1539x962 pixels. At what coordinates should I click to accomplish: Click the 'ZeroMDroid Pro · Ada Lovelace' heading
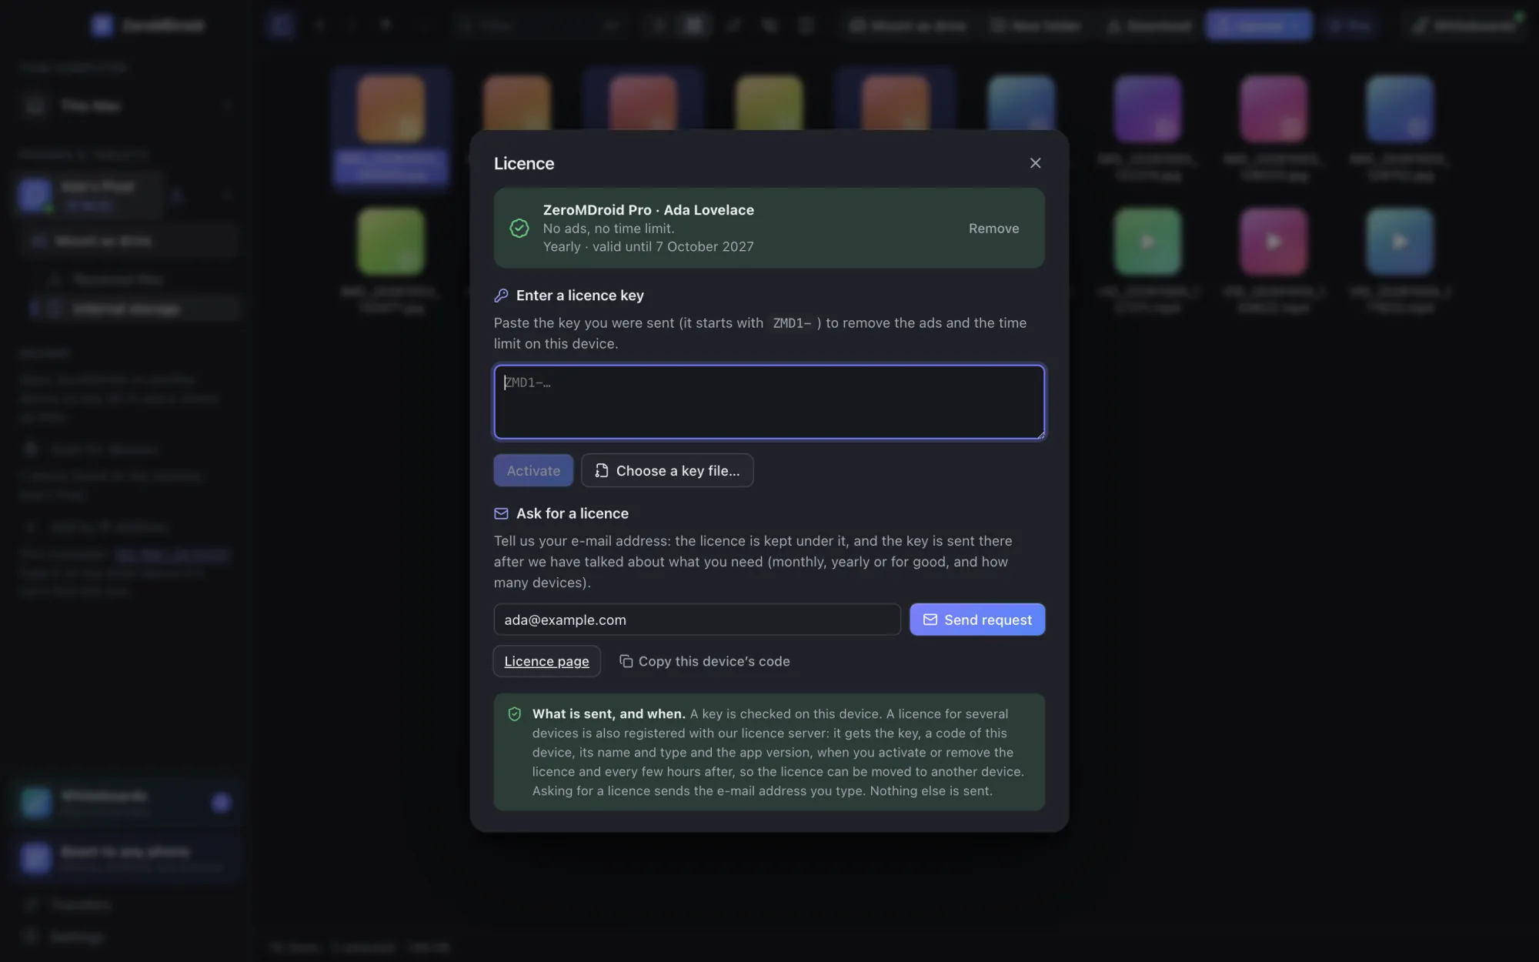[648, 210]
